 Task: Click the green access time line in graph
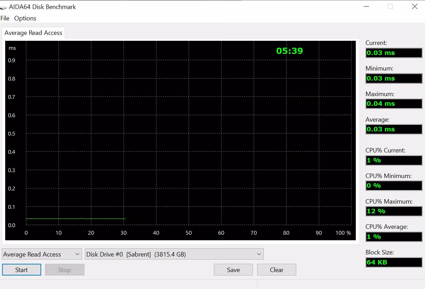tap(75, 218)
